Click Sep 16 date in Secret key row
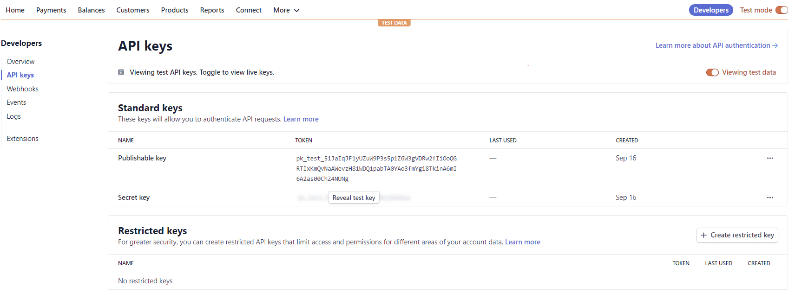The image size is (795, 300). pyautogui.click(x=626, y=198)
